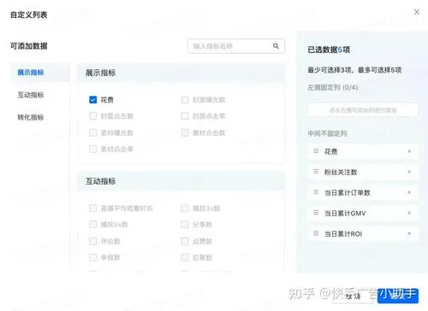Open the 转化指标 category tab
Viewport: 428px width, 311px height.
click(x=31, y=117)
